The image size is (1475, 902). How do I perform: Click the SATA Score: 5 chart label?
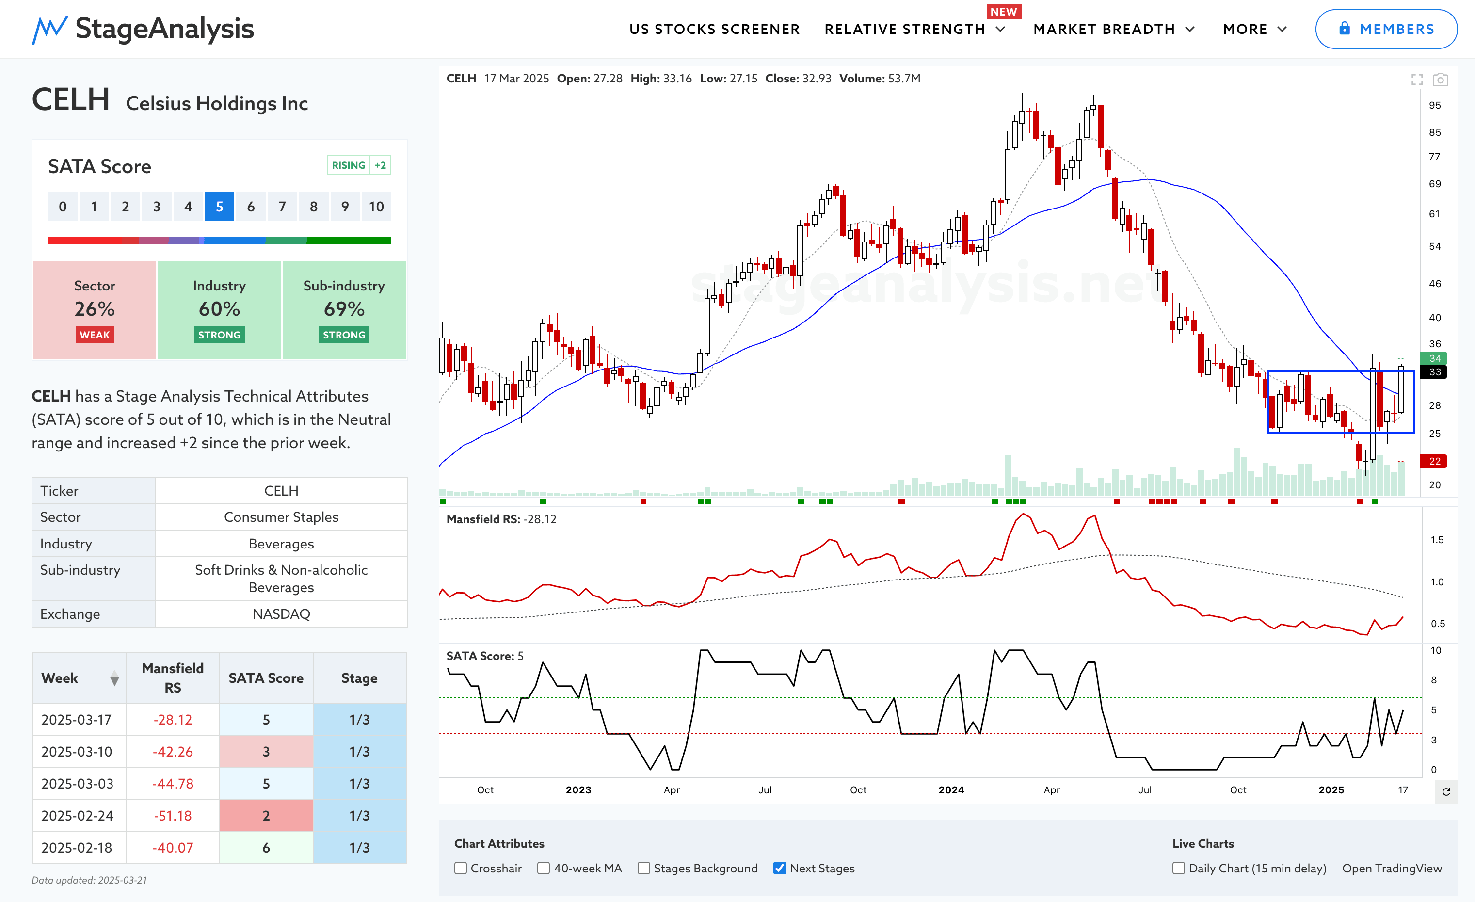(485, 656)
